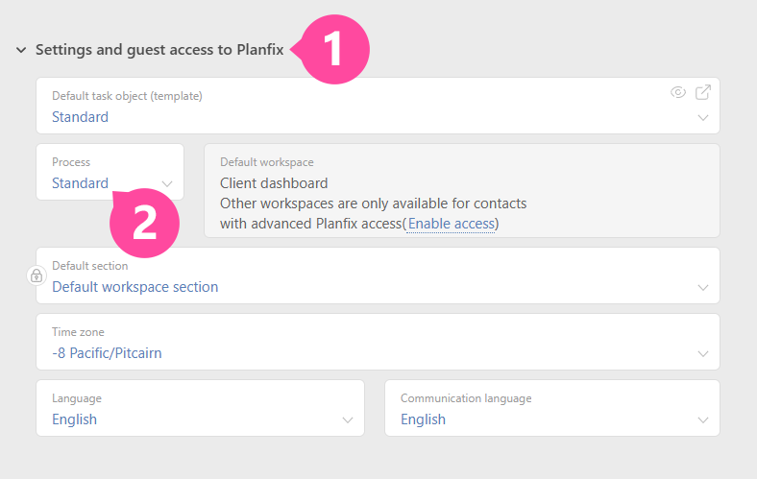Open task template in new window icon
This screenshot has width=757, height=479.
click(703, 92)
